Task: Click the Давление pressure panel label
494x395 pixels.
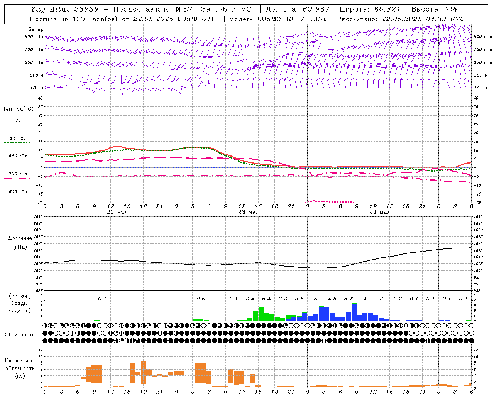Action: (20, 238)
